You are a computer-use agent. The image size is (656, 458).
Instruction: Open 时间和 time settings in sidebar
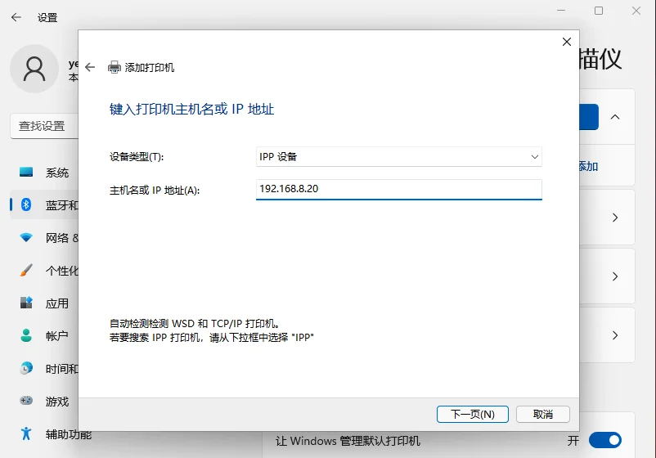(x=44, y=369)
